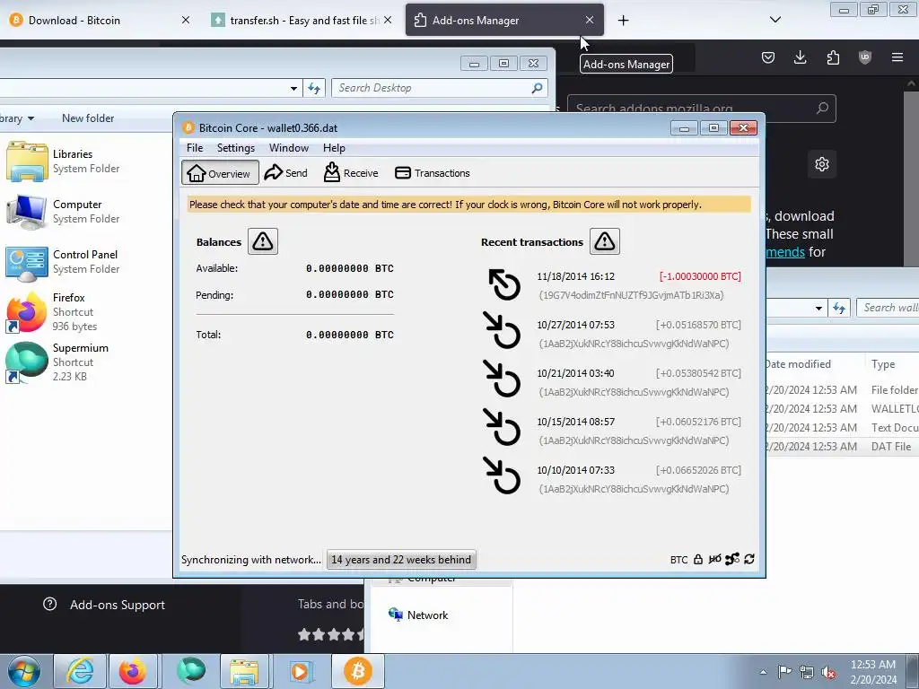Open the Settings menu in Bitcoin Core
This screenshot has width=919, height=689.
[x=236, y=148]
